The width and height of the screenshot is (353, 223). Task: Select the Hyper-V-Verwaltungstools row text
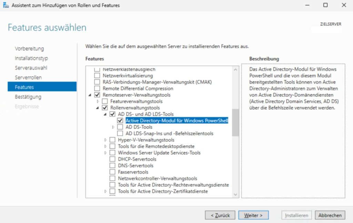pyautogui.click(x=146, y=140)
